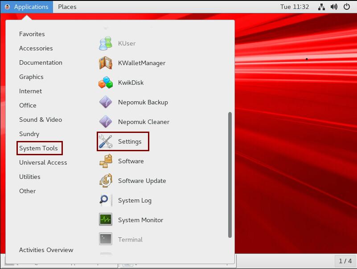Open the System Log magnifier icon
This screenshot has width=357, height=269.
(x=106, y=200)
